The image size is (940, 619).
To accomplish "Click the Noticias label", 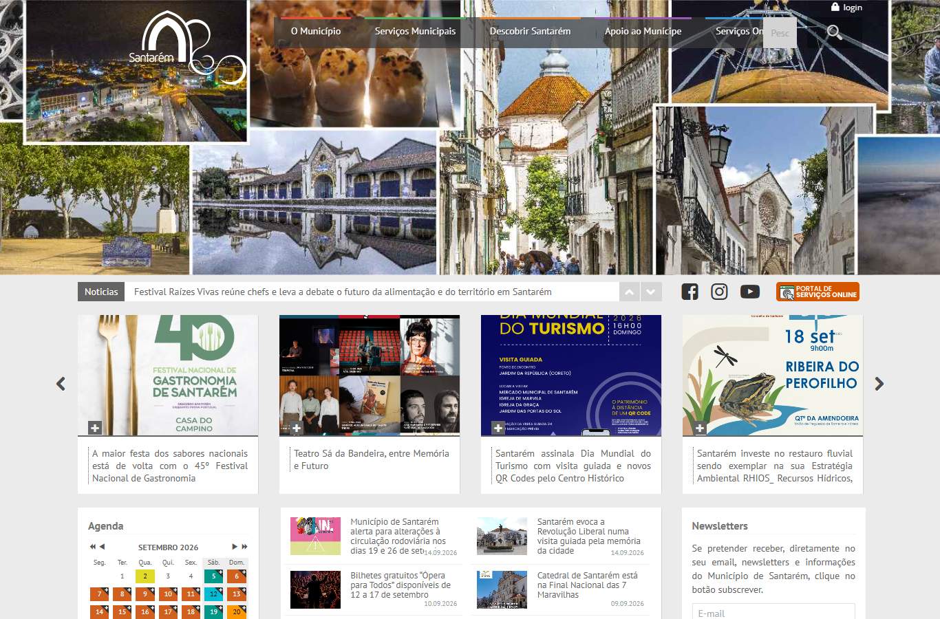I will pos(101,292).
